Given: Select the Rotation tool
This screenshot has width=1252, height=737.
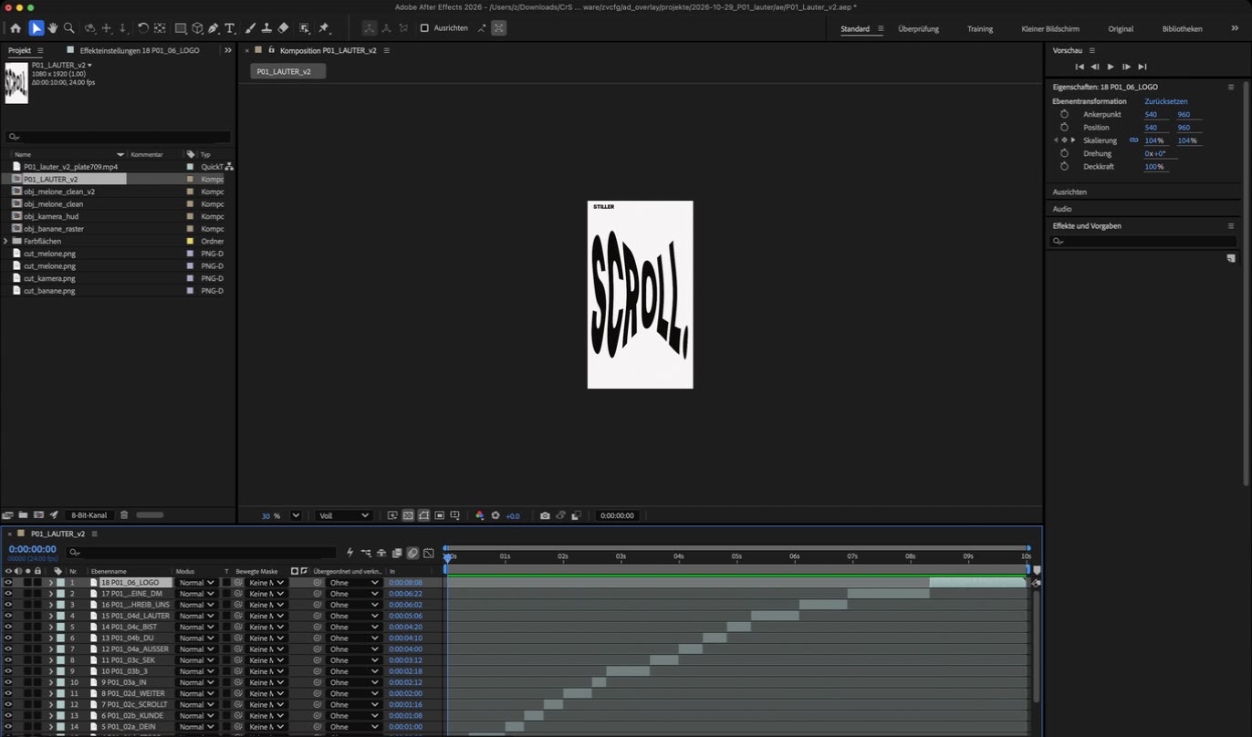Looking at the screenshot, I should click(x=143, y=28).
